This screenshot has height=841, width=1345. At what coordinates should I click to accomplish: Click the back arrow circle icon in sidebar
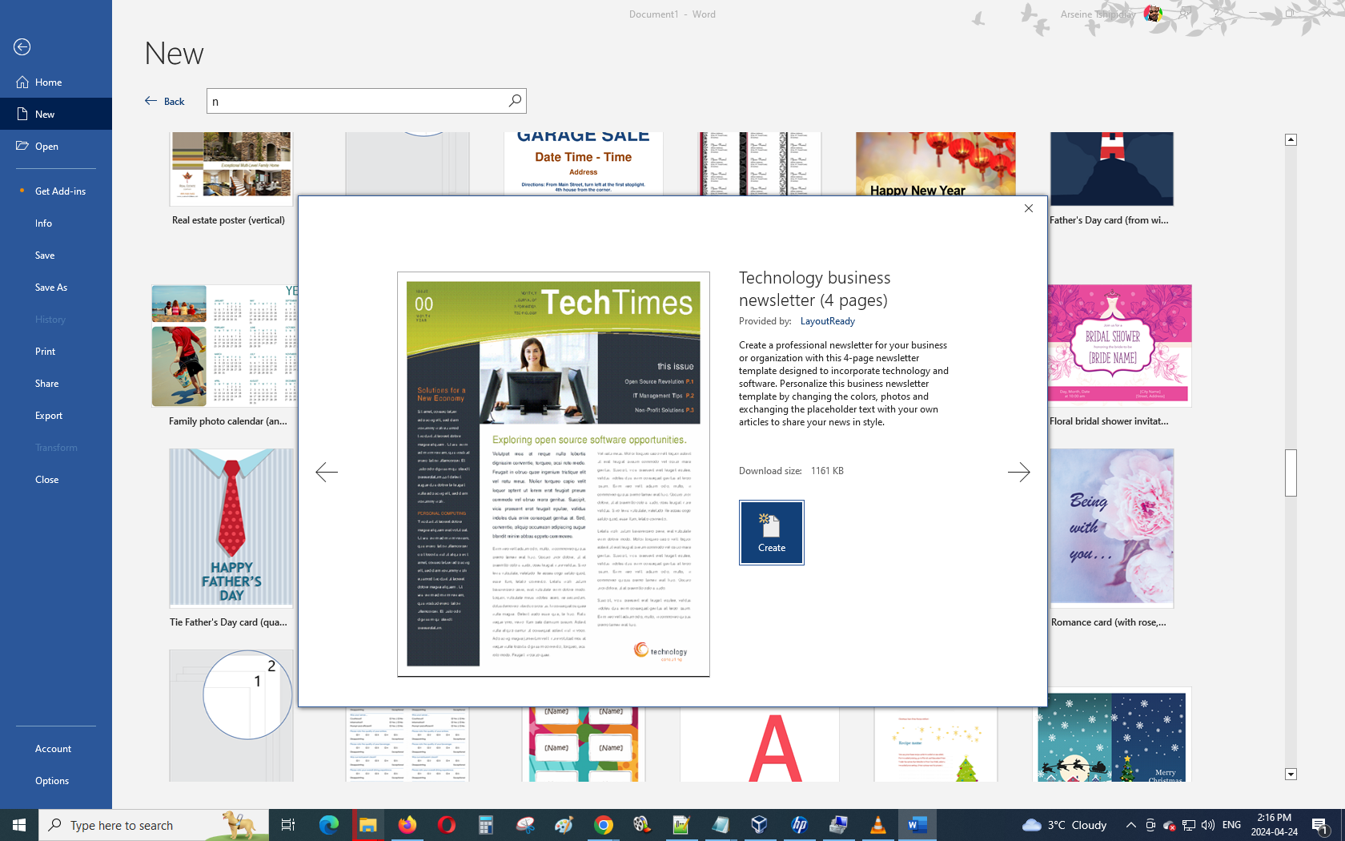pyautogui.click(x=22, y=47)
